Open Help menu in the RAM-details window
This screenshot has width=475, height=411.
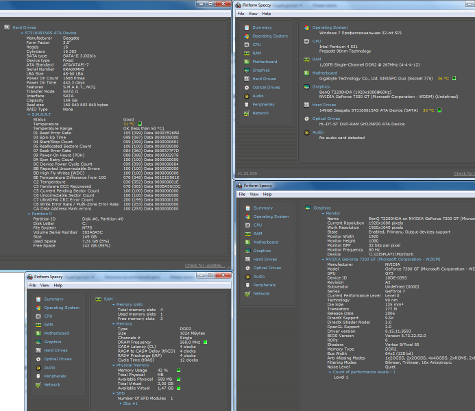(58, 286)
